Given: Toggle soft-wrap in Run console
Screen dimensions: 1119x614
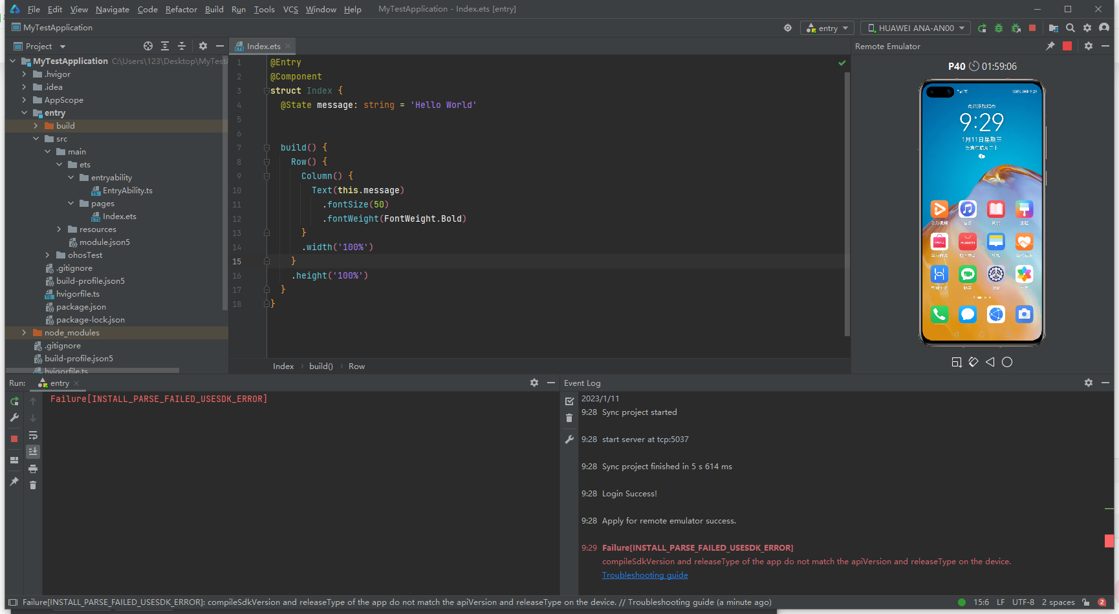Looking at the screenshot, I should point(33,435).
